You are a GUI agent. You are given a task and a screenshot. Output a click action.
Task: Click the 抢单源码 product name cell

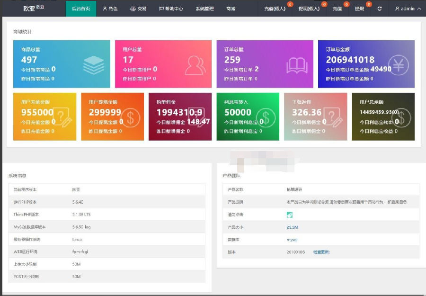point(294,189)
